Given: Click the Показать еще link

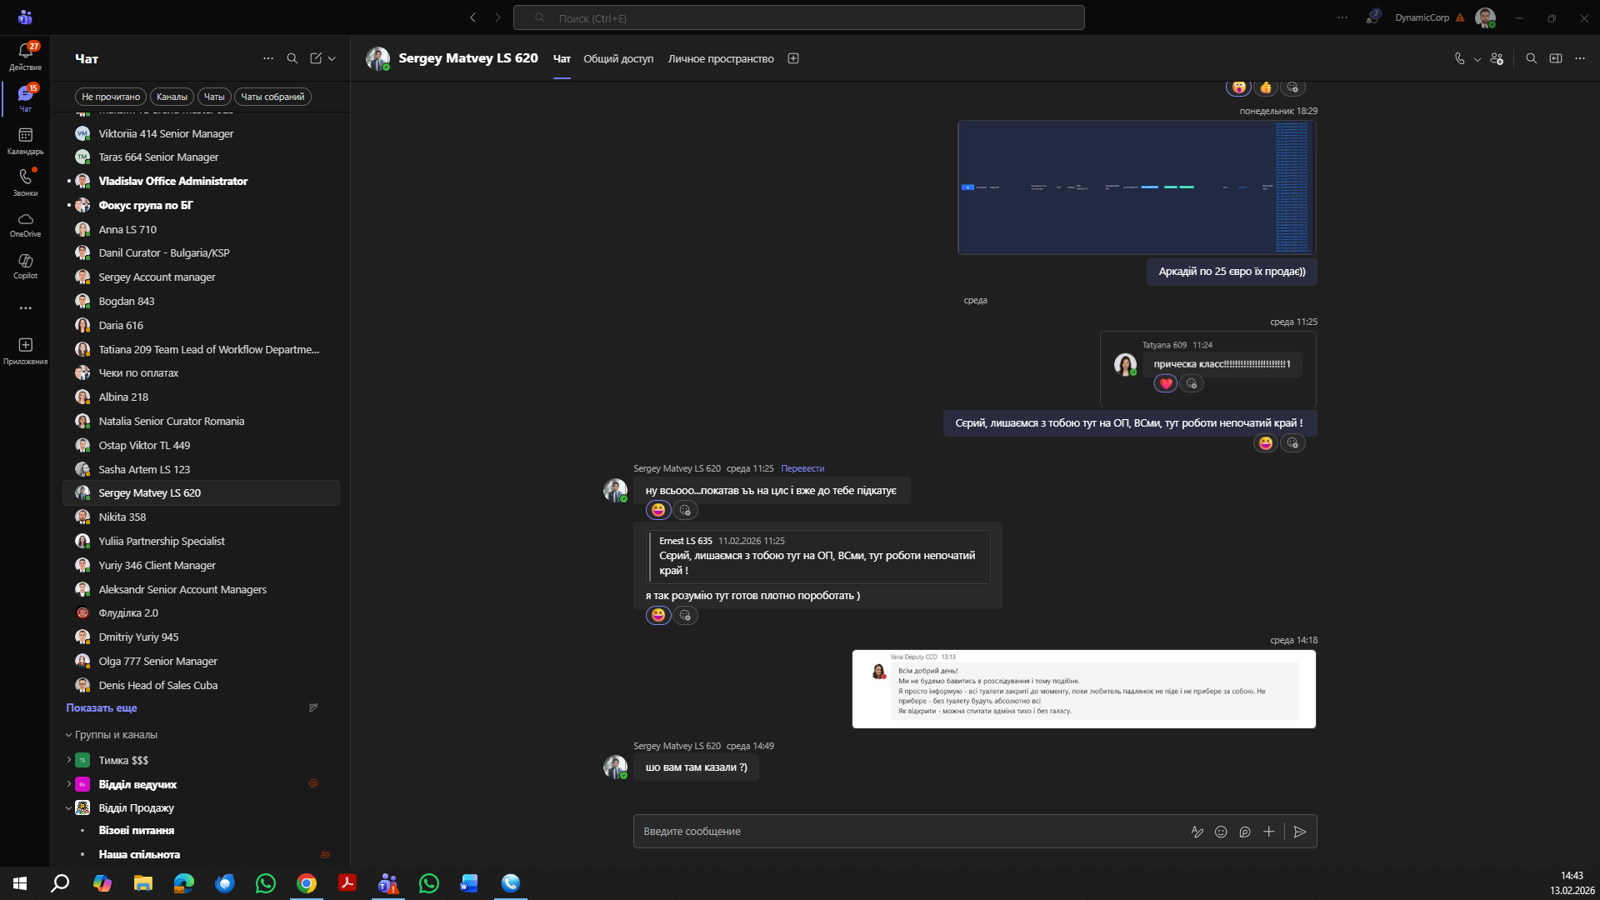Looking at the screenshot, I should pos(102,707).
